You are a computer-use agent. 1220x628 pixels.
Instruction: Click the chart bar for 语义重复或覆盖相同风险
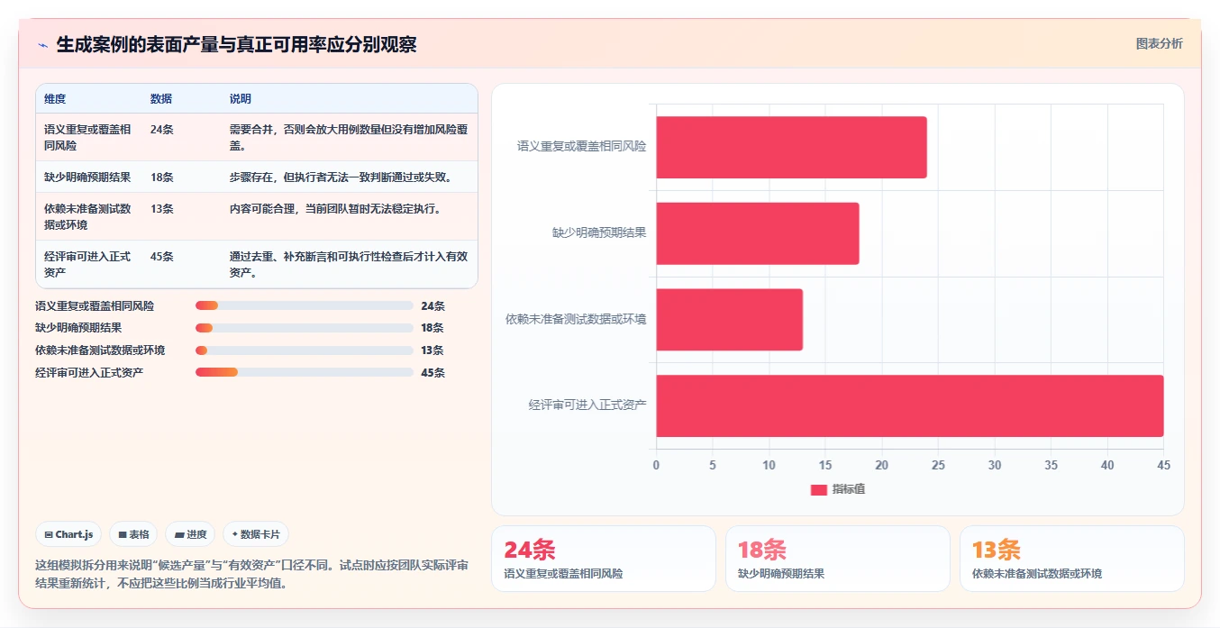point(791,147)
